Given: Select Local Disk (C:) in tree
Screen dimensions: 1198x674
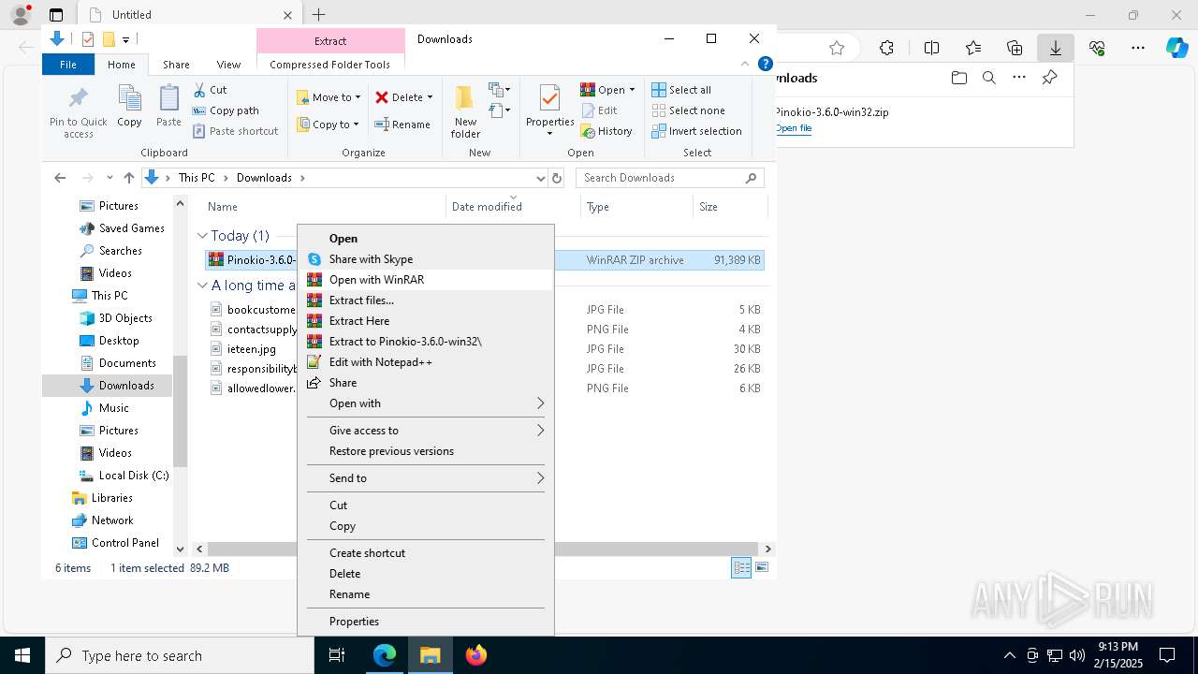Looking at the screenshot, I should coord(124,476).
